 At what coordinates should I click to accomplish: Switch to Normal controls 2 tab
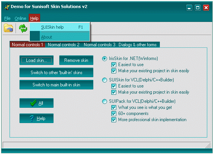[x=63, y=45]
